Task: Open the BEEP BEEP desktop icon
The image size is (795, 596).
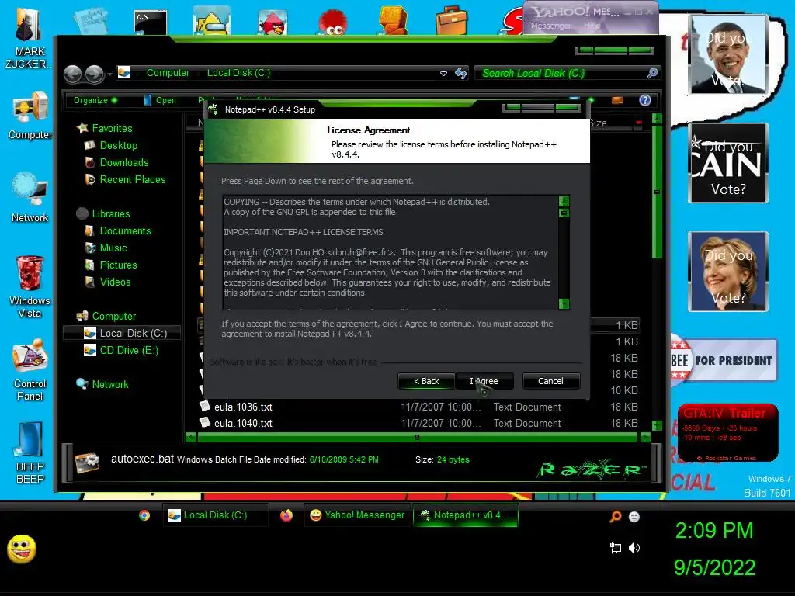Action: coord(30,452)
